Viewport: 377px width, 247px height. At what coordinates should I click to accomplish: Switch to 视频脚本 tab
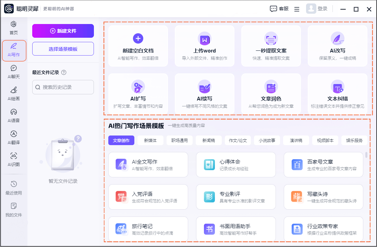[325, 140]
